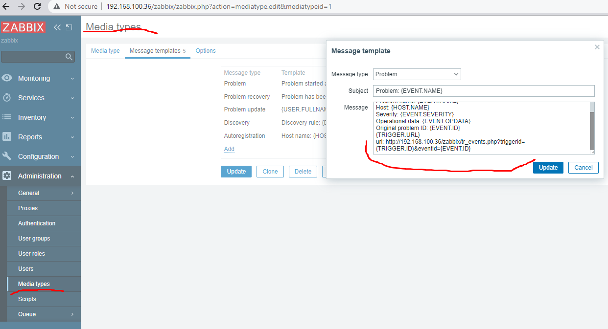Expand the Services menu

tap(72, 98)
